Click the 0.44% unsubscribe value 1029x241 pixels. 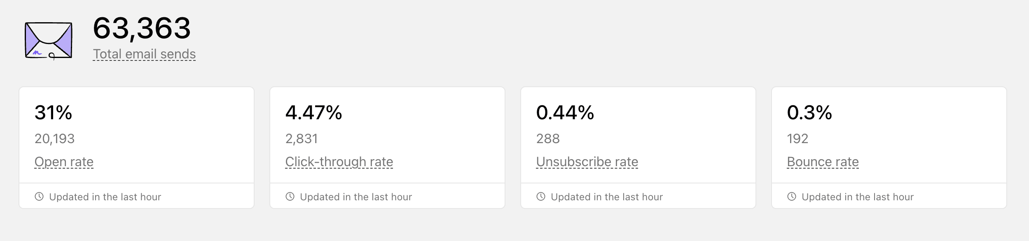[x=565, y=112]
